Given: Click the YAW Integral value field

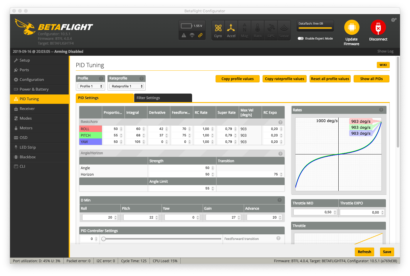Looking at the screenshot, I should [x=136, y=142].
